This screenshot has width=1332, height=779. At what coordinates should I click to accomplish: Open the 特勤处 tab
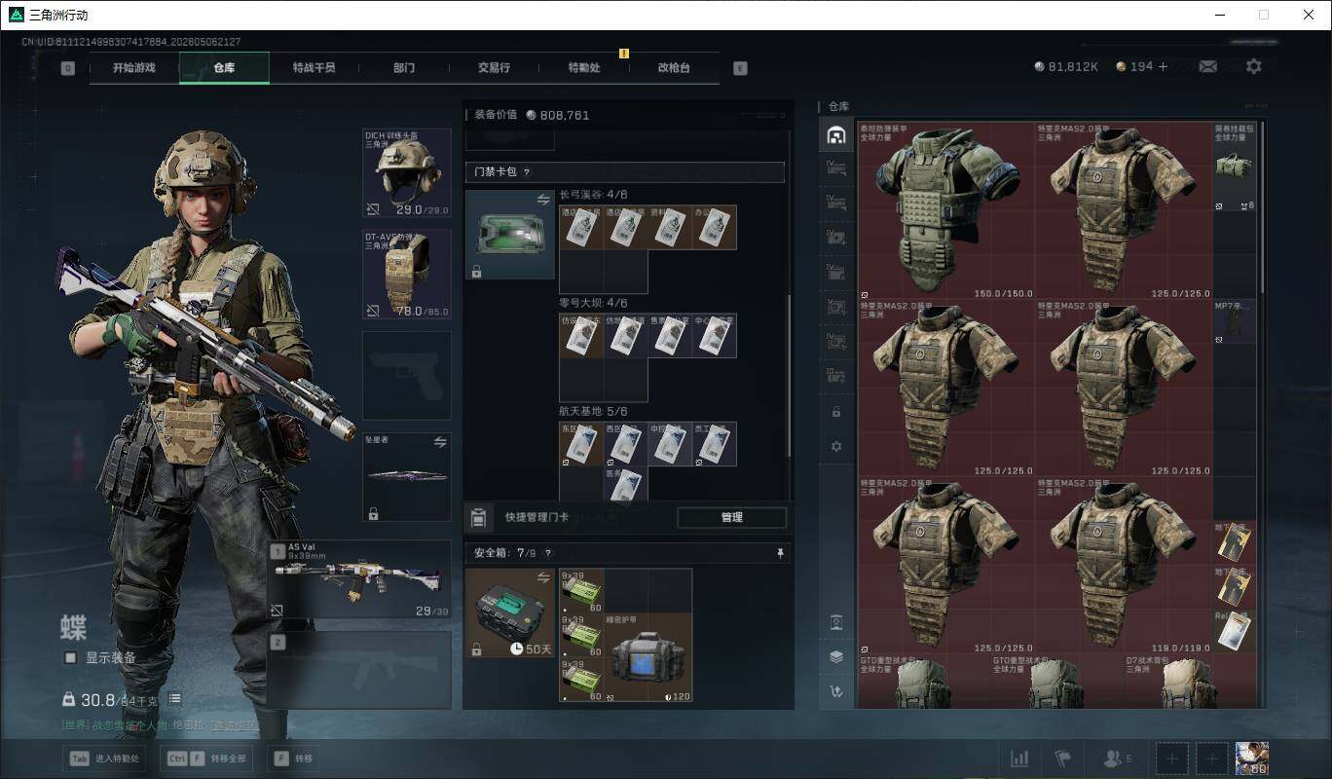[x=584, y=68]
